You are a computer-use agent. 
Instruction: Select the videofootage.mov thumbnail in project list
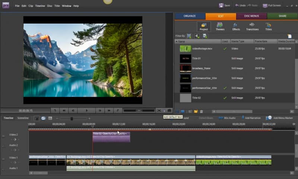(185, 48)
